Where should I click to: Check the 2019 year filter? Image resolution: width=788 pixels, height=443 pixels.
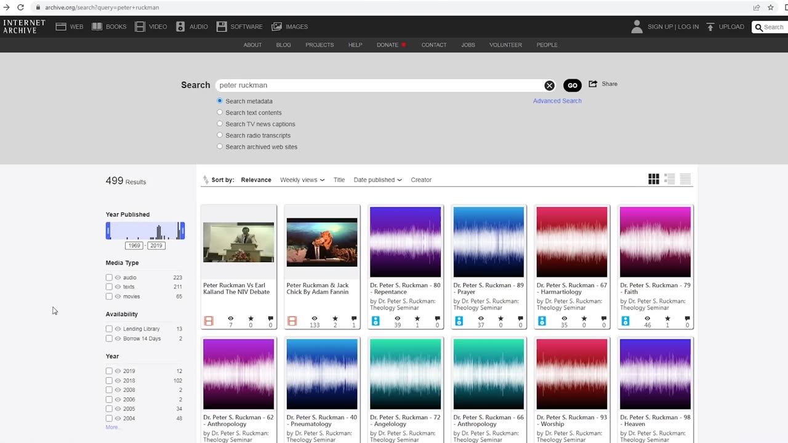[x=109, y=371]
